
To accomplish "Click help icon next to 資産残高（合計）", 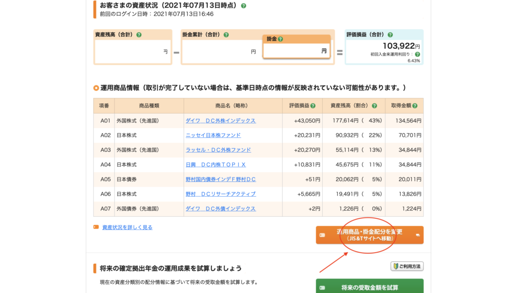I will pyautogui.click(x=139, y=35).
